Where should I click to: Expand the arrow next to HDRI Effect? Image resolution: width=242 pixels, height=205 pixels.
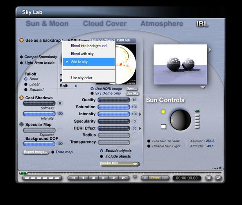coord(140,128)
